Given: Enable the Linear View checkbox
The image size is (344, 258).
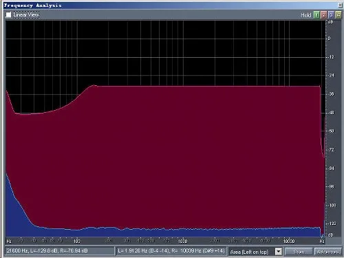Looking at the screenshot, I should (8, 14).
